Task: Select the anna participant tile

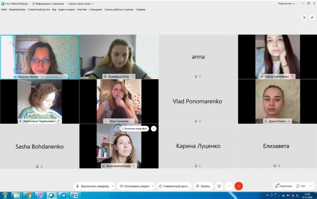Action: tap(198, 56)
